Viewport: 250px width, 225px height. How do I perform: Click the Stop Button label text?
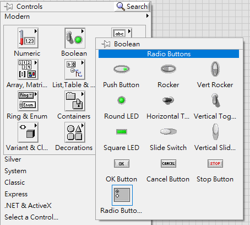pyautogui.click(x=215, y=179)
